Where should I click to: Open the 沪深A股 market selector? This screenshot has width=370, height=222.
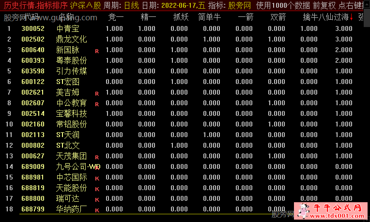[x=86, y=6]
